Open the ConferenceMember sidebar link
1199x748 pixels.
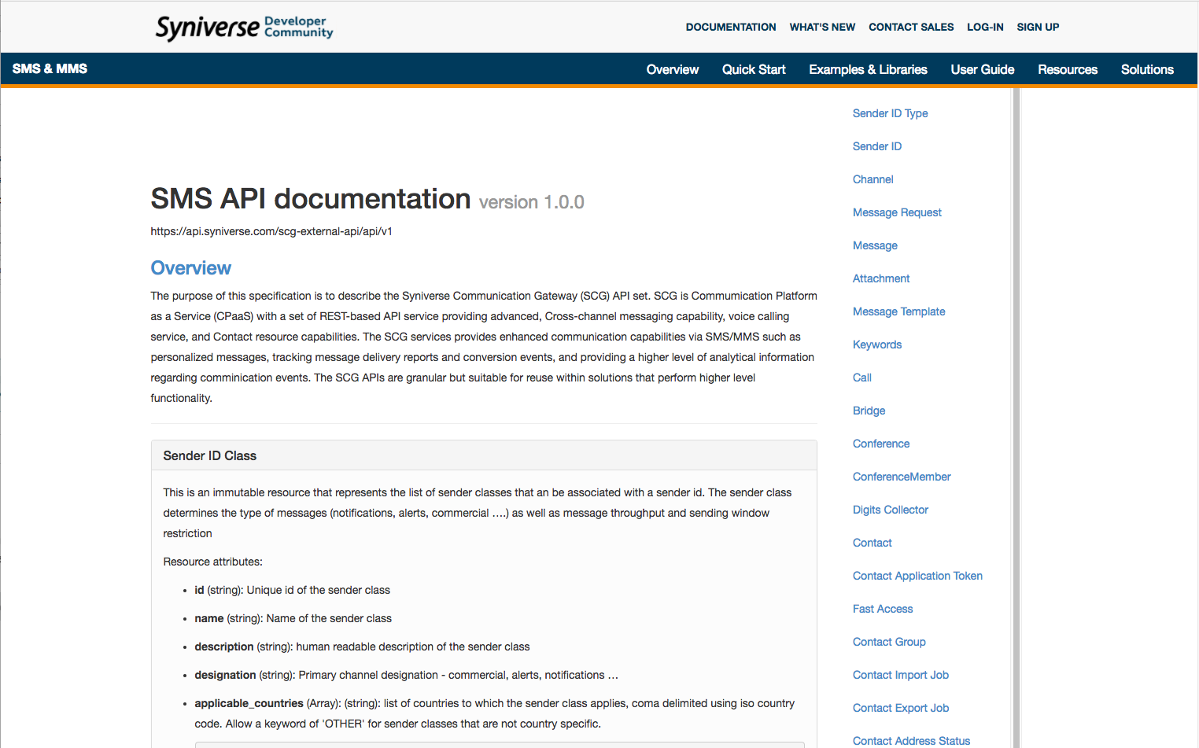[902, 477]
